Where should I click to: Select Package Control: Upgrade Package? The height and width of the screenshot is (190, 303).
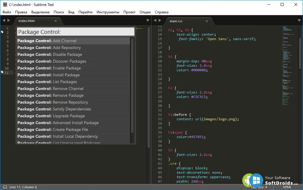tap(73, 116)
